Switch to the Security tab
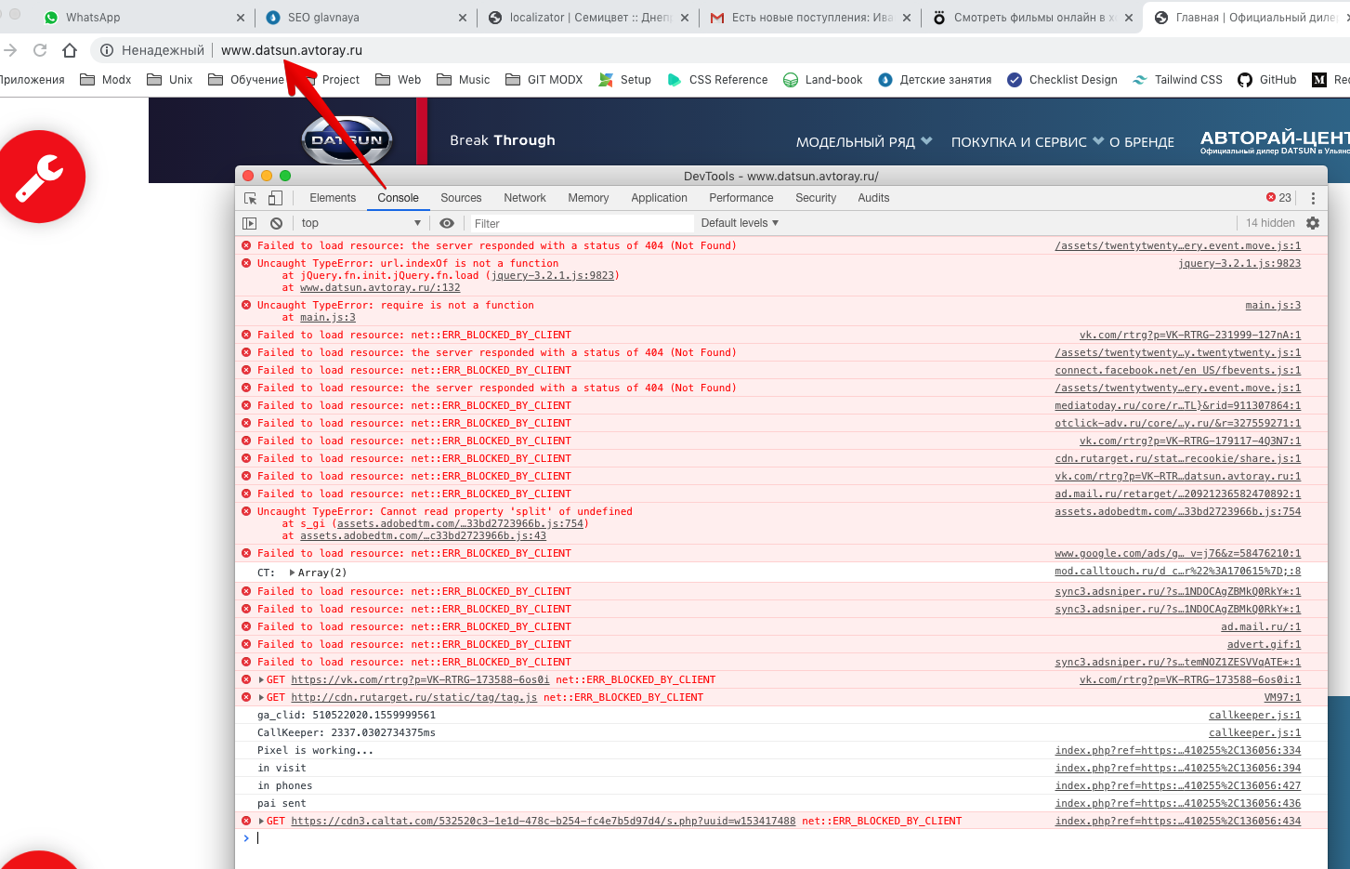Screen dimensions: 1350x869 816,198
